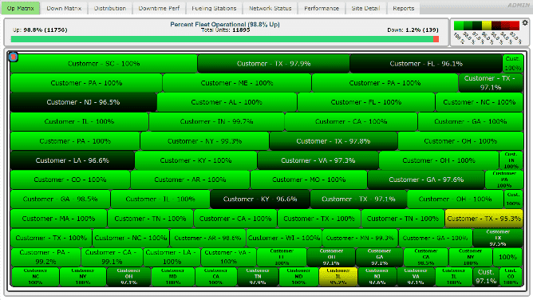The image size is (533, 300).
Task: Select Customer - NJ - 96.5% tile
Action: 83,102
